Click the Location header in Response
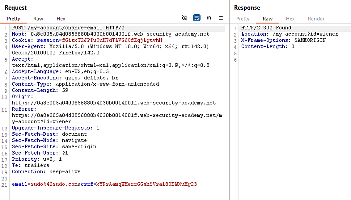This screenshot has height=200, width=351. click(289, 34)
